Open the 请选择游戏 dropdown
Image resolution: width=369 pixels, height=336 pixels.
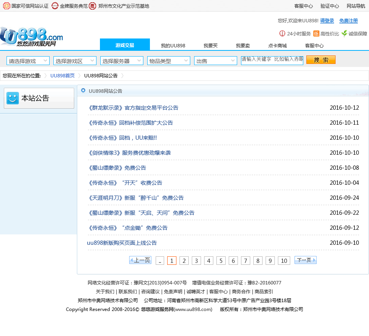point(28,61)
